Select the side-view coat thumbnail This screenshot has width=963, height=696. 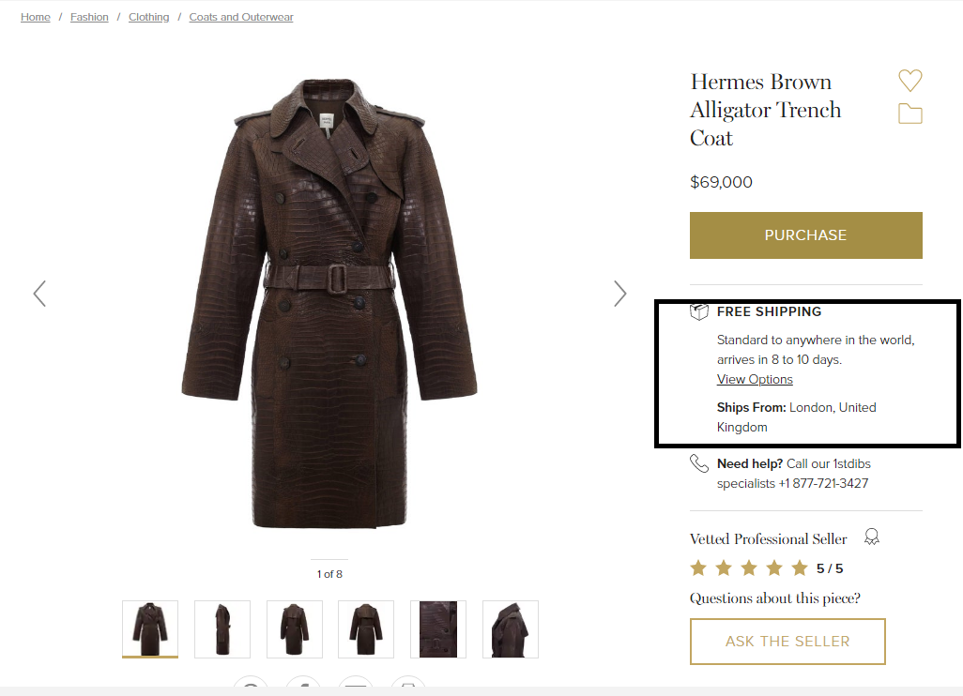tap(222, 629)
